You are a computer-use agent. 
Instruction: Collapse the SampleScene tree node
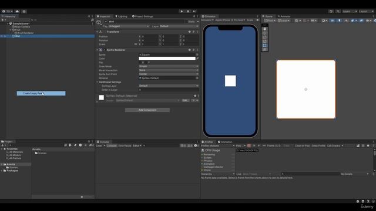coord(8,23)
